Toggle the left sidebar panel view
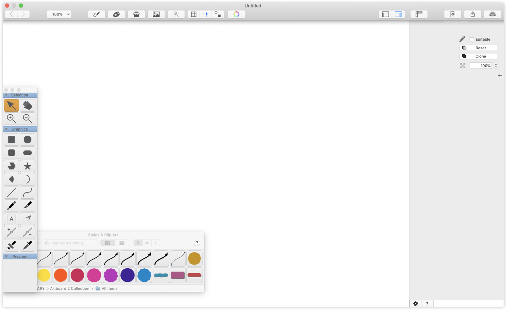The image size is (507, 310). point(386,14)
